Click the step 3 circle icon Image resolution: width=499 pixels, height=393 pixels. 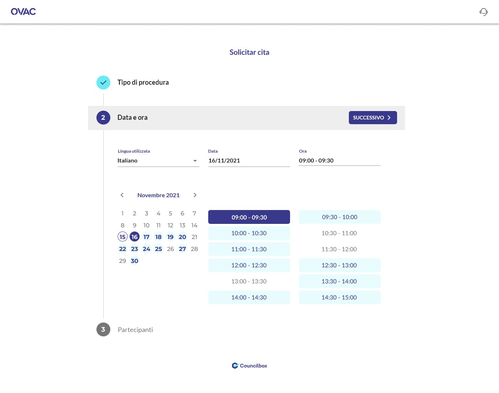pos(103,329)
